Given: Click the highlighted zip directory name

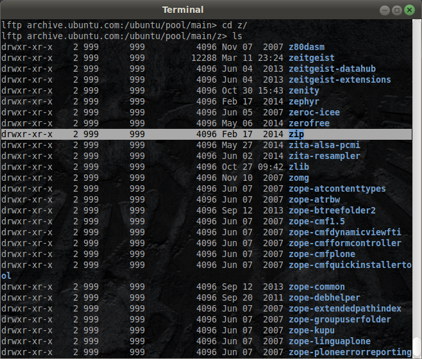Looking at the screenshot, I should pos(296,134).
